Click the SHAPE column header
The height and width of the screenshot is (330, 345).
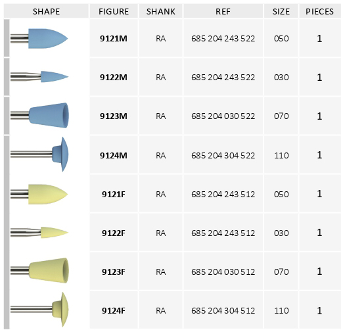pyautogui.click(x=46, y=11)
